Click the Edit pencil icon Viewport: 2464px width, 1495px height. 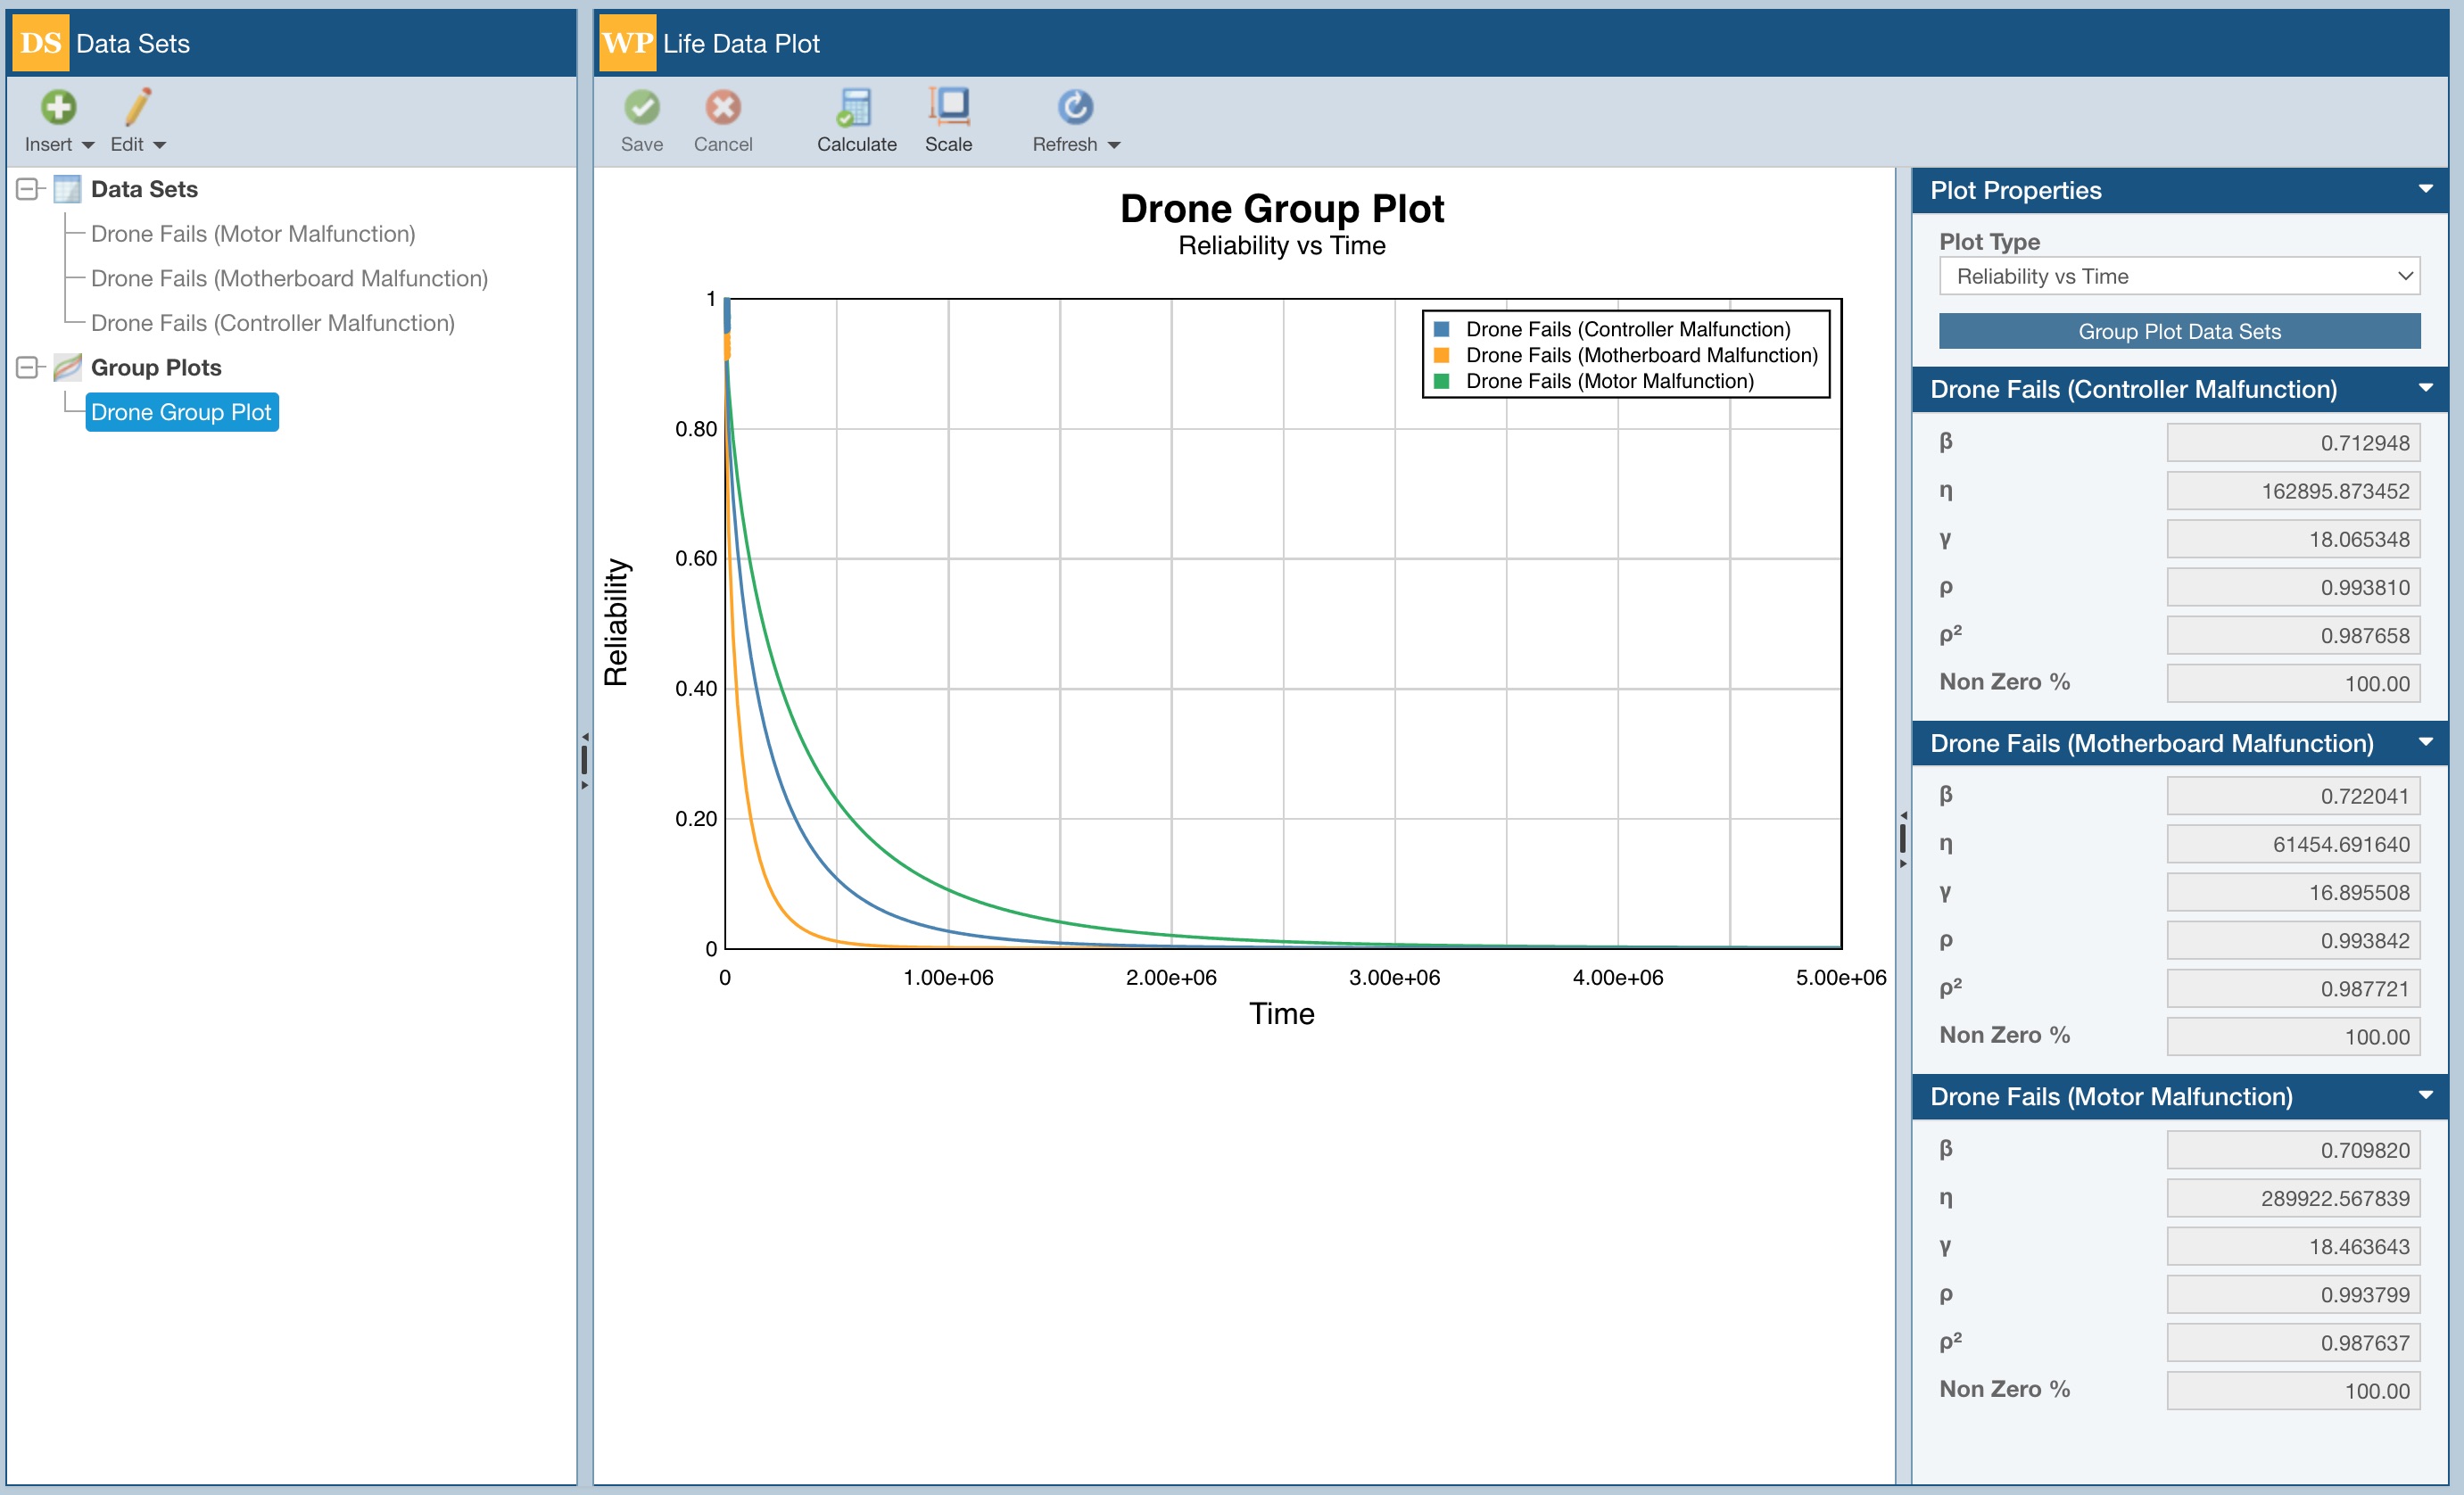tap(138, 107)
